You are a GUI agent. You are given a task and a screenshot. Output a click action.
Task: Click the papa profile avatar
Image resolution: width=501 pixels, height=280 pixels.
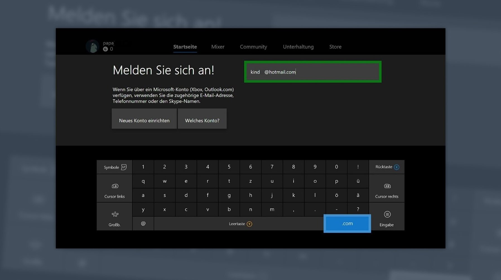tap(93, 46)
